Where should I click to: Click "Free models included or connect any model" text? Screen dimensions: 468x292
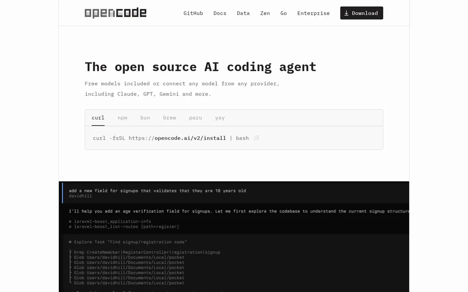tap(182, 84)
